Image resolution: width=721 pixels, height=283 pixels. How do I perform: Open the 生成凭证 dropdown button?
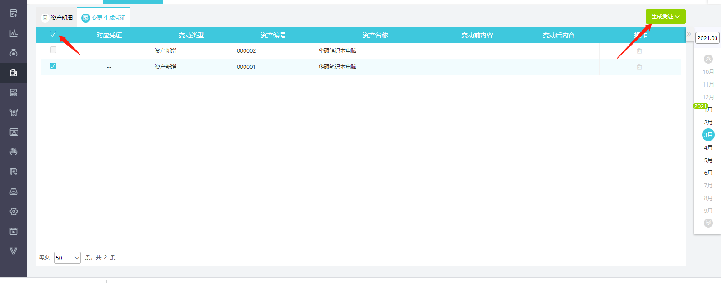[665, 17]
